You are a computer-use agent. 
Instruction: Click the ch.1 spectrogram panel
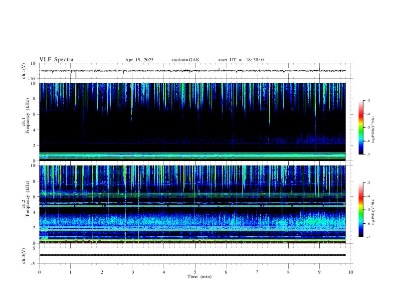pyautogui.click(x=193, y=122)
